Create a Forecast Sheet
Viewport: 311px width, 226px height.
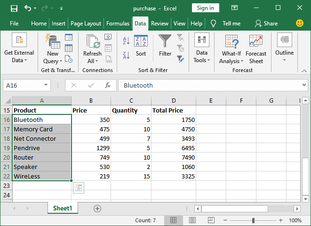click(256, 49)
